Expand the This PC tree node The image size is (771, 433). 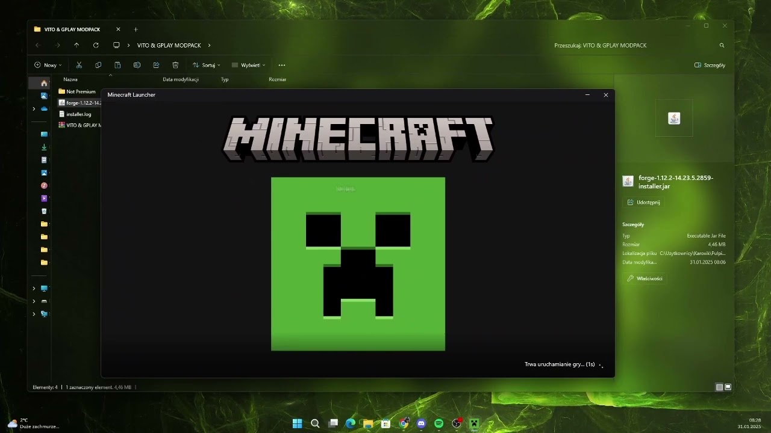(34, 288)
